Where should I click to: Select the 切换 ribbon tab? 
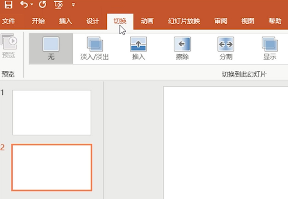(120, 21)
